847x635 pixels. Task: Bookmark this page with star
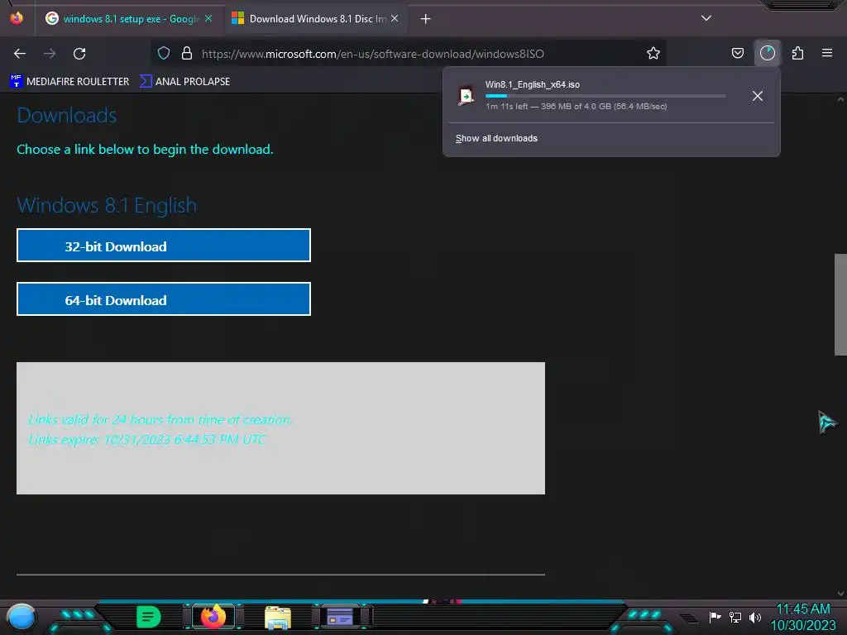653,53
